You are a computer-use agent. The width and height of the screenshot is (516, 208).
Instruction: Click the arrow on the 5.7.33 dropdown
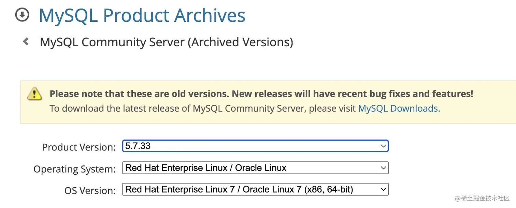tap(383, 146)
